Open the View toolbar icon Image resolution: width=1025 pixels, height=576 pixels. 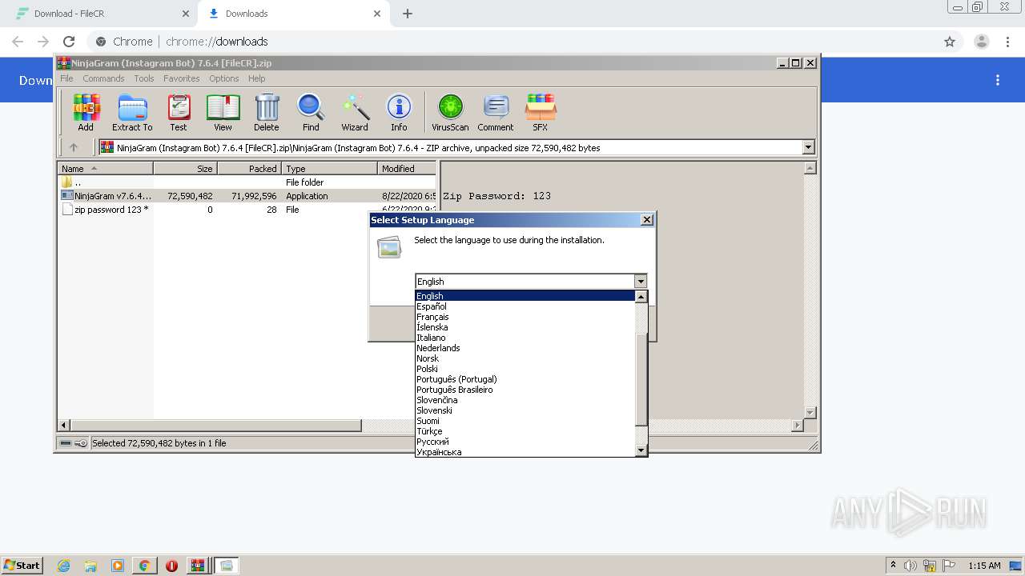point(223,112)
